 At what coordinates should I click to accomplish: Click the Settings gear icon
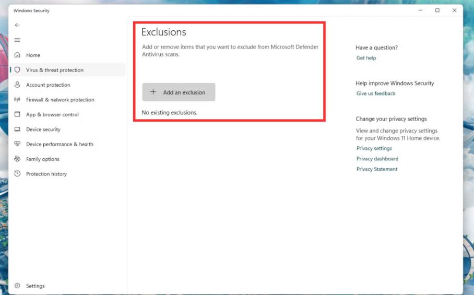pyautogui.click(x=17, y=286)
